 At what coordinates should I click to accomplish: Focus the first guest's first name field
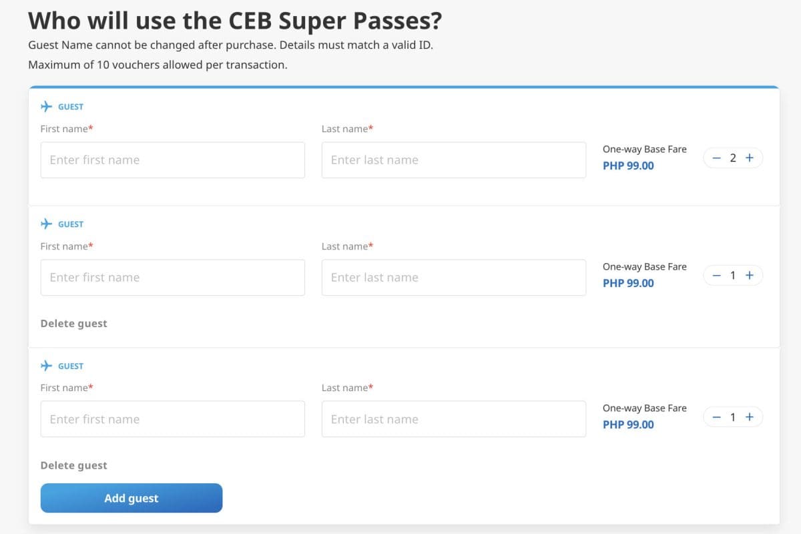[x=172, y=160]
